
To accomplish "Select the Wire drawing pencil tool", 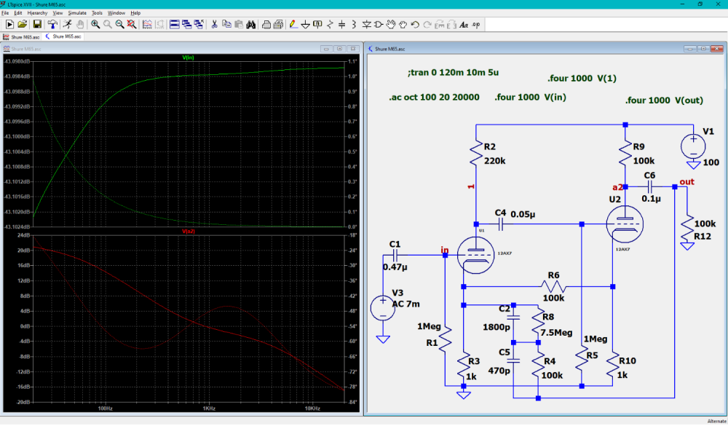I will point(293,24).
